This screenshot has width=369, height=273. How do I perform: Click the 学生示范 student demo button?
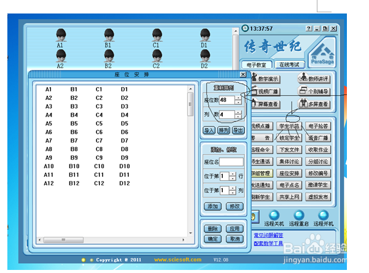pyautogui.click(x=289, y=126)
